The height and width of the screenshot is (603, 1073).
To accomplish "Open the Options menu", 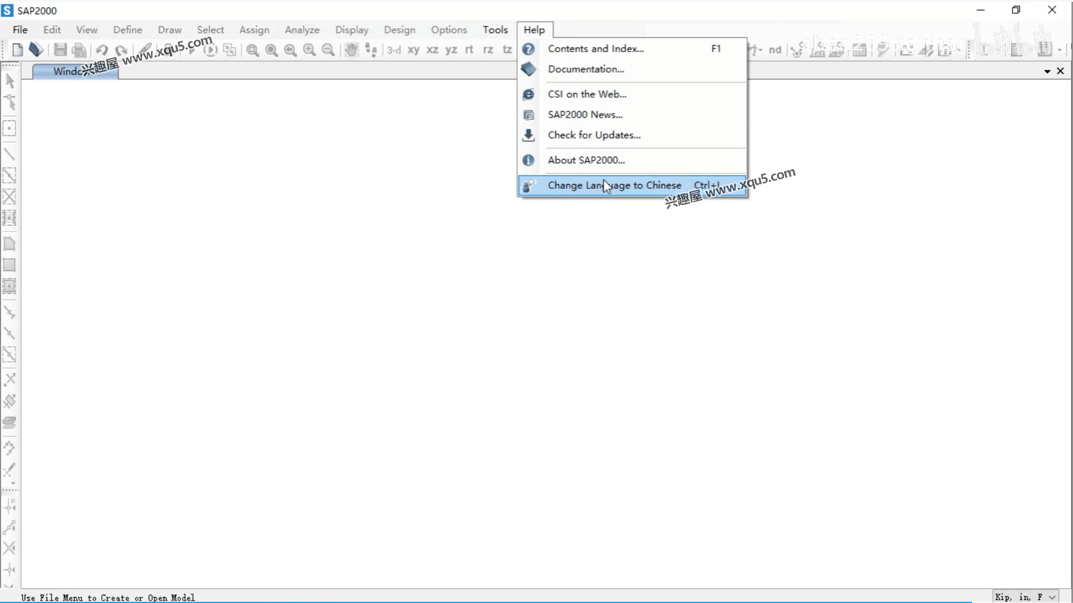I will point(449,29).
